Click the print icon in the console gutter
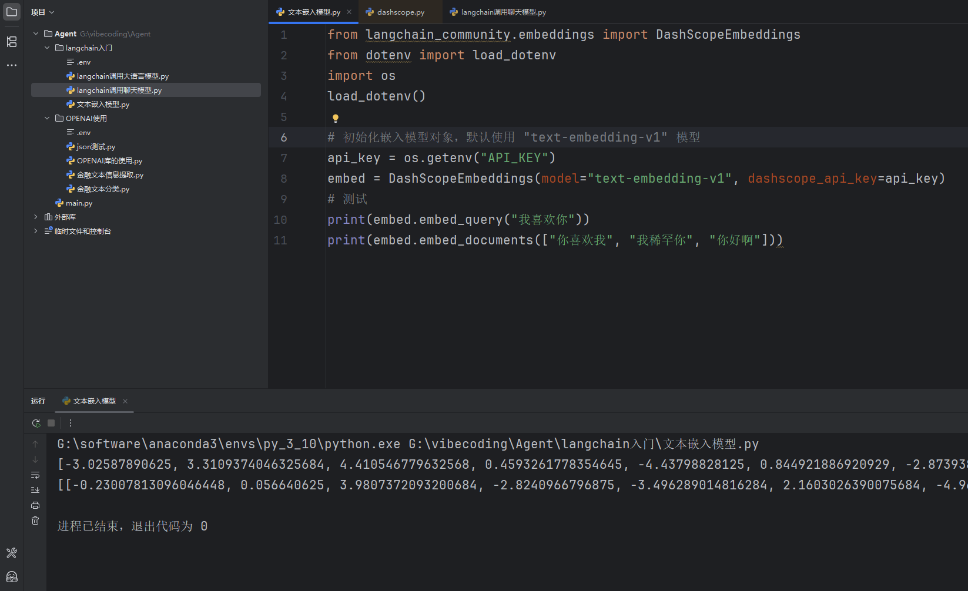This screenshot has height=591, width=968. [x=35, y=505]
